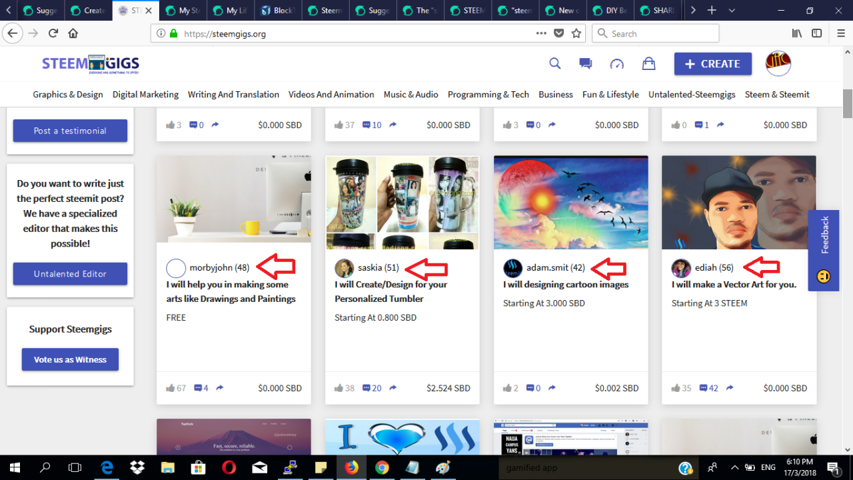Open the Windows Start menu

(x=14, y=467)
